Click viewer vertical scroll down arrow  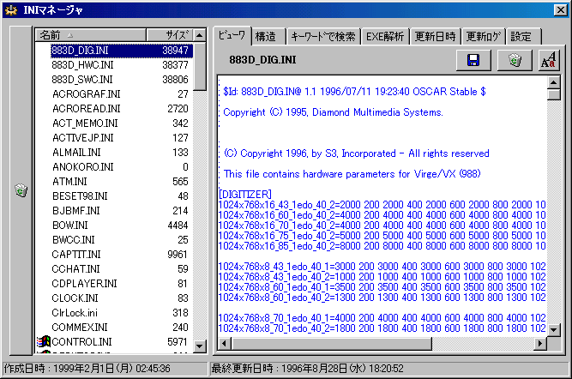554,330
